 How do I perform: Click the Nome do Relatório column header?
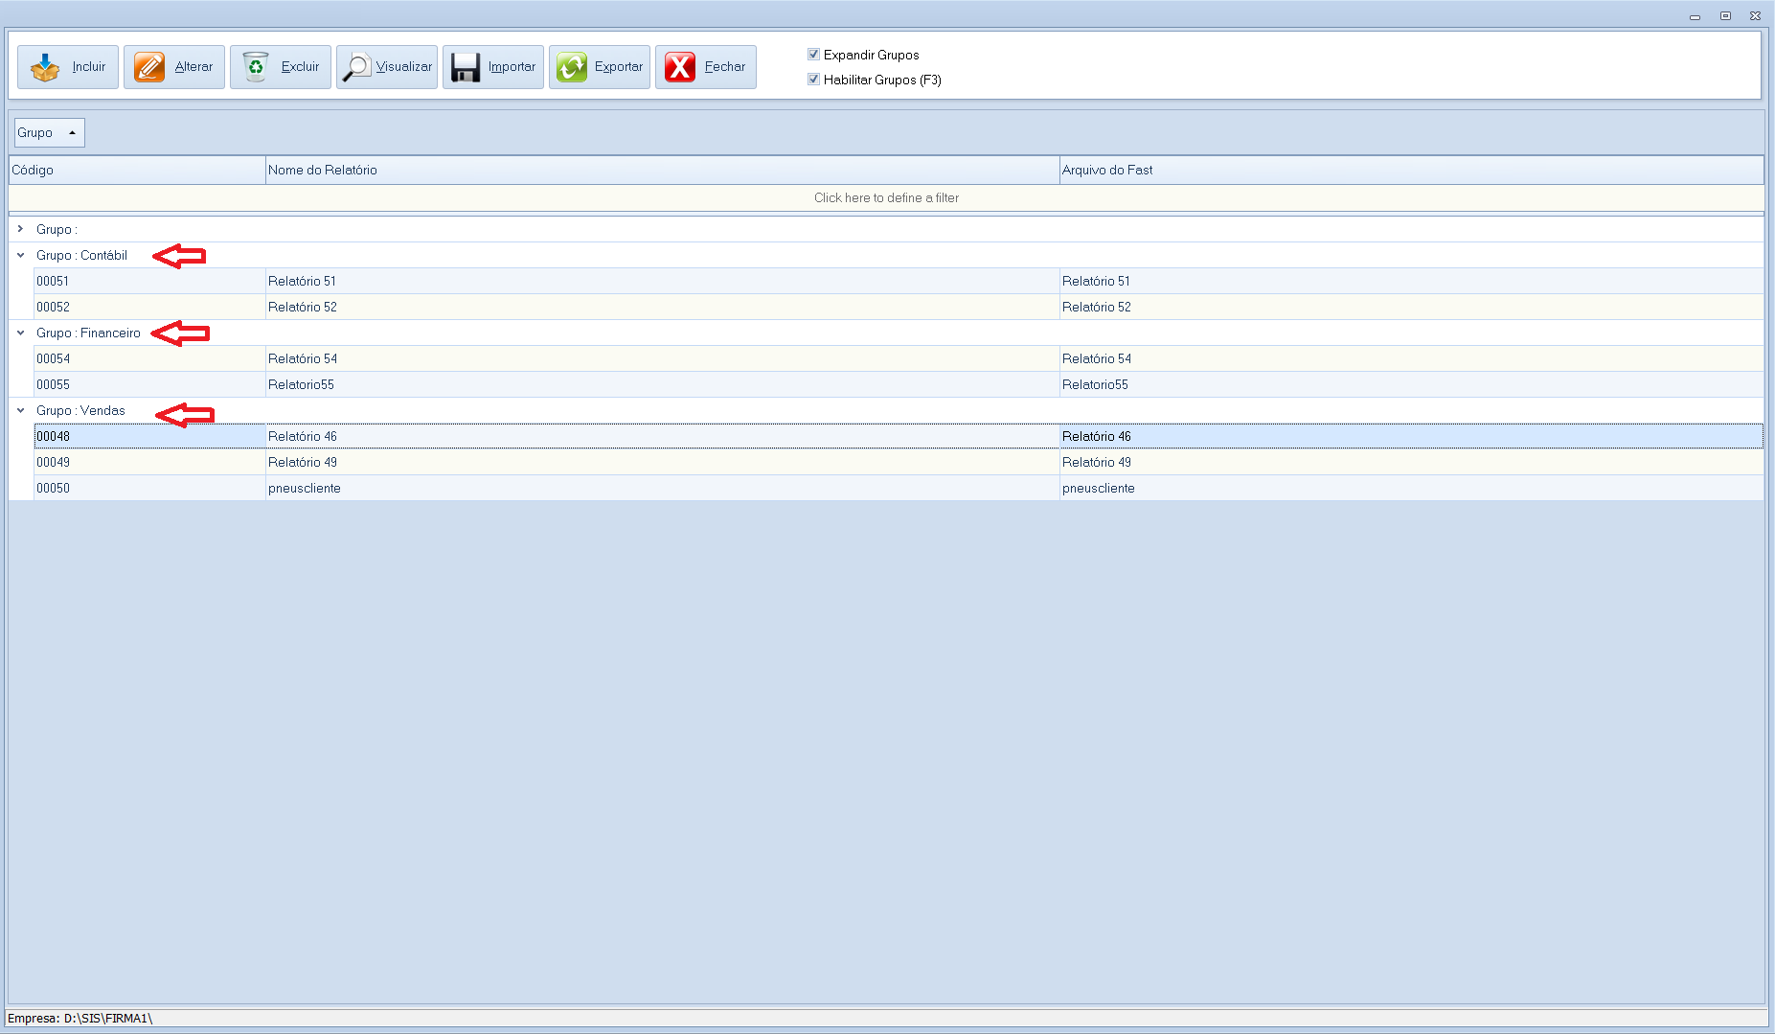[x=661, y=170]
